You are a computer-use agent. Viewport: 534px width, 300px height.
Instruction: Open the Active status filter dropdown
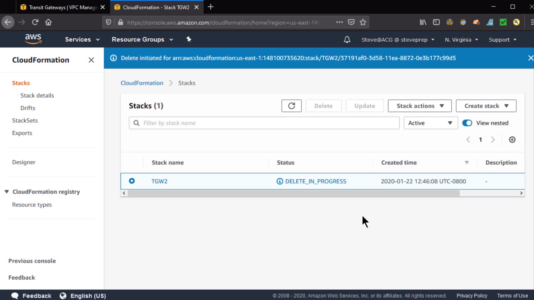coord(430,123)
